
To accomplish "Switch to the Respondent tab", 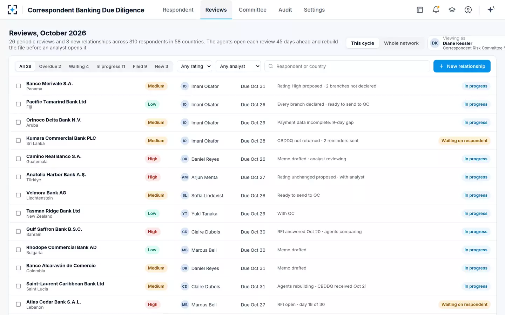I will click(x=178, y=10).
